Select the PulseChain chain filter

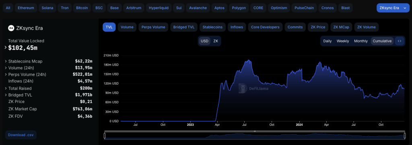click(304, 8)
